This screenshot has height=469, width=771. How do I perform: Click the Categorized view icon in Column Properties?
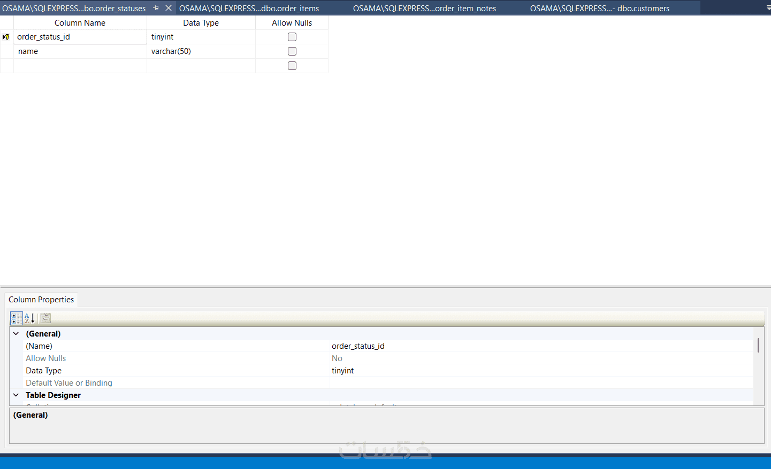tap(16, 318)
